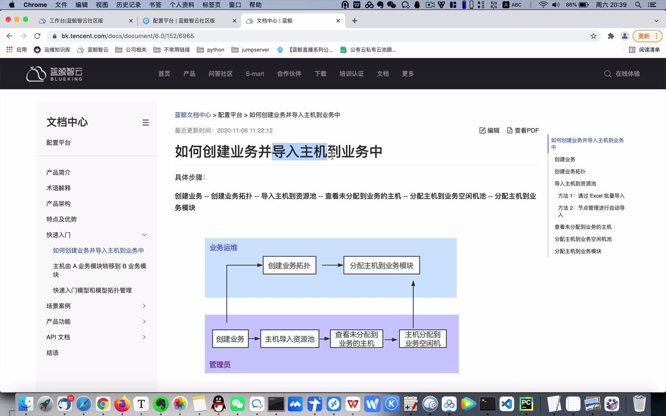This screenshot has height=416, width=666.
Task: Toggle the 文档中心 sidebar hamburger menu
Action: point(146,123)
